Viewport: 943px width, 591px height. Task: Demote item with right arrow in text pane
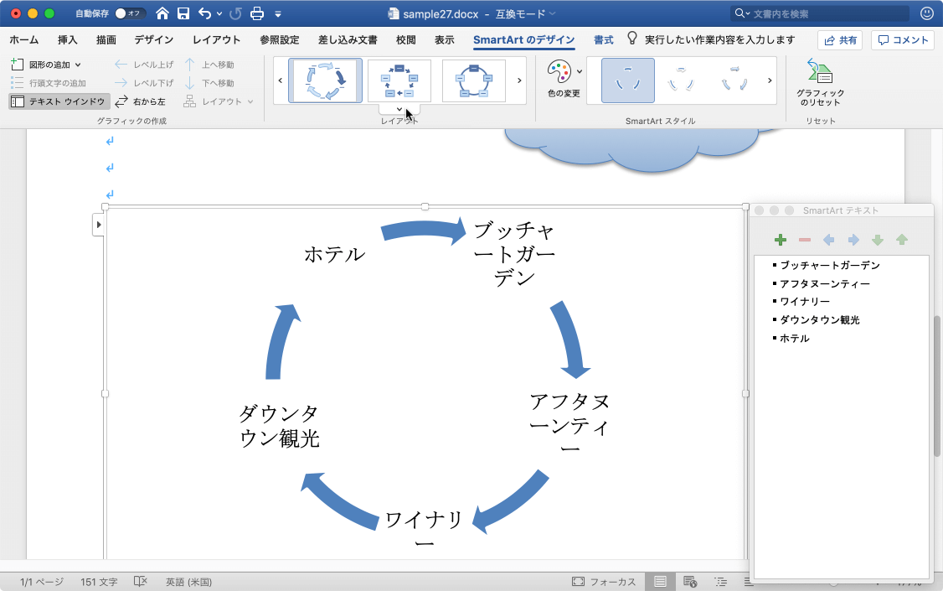point(853,240)
